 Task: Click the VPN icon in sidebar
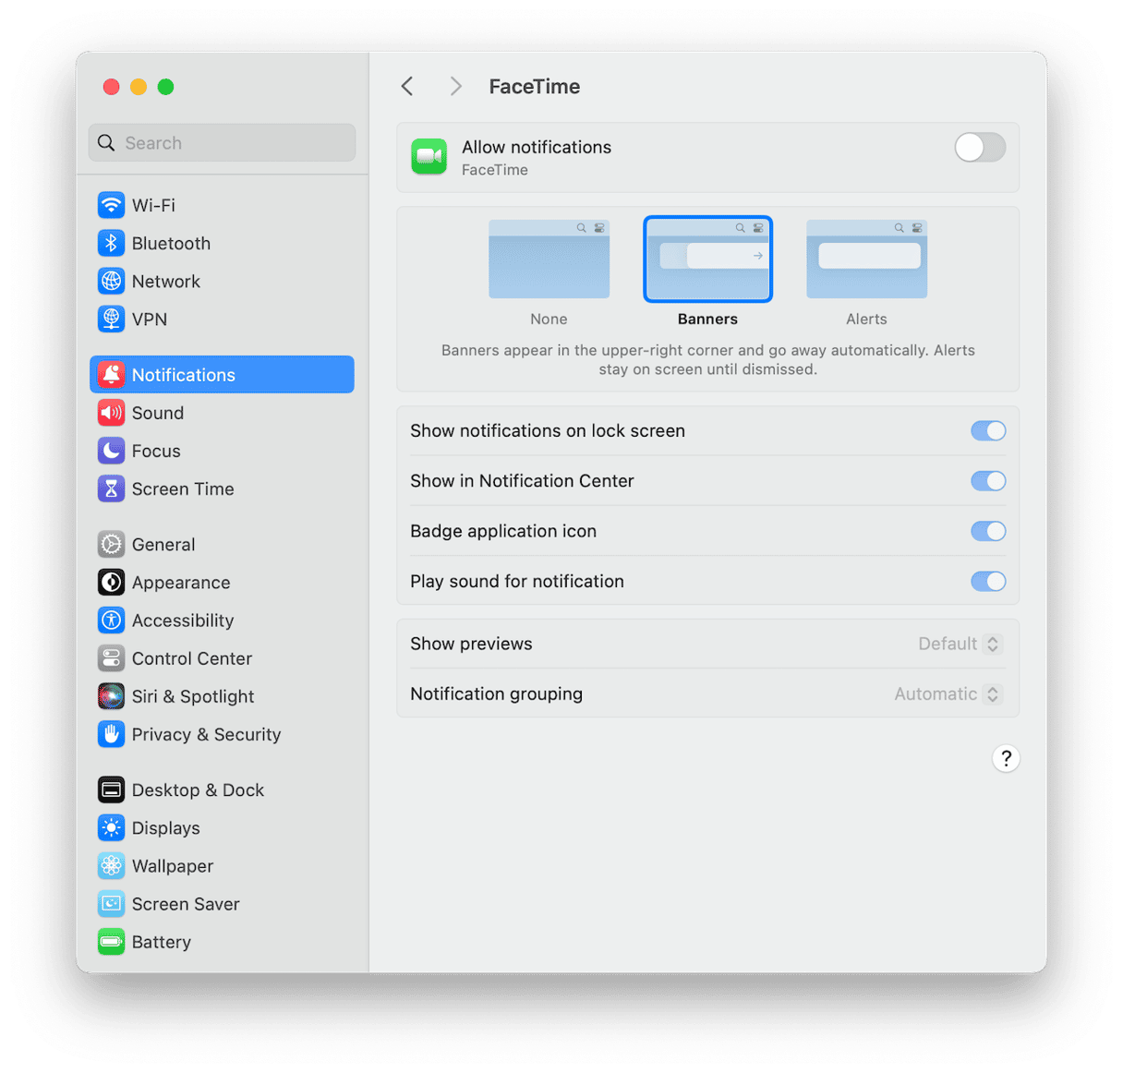tap(111, 319)
